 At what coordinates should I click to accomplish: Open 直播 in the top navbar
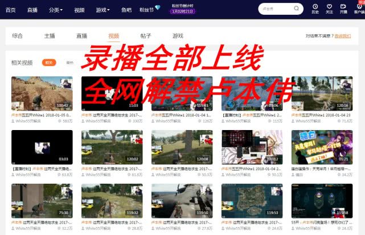coord(32,10)
